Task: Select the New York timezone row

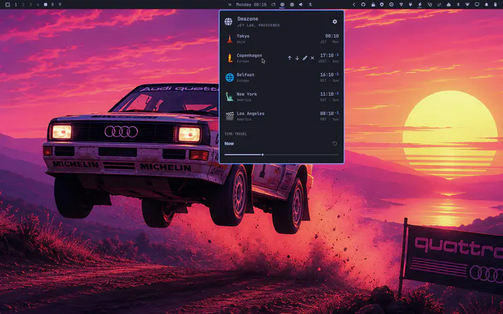Action: pyautogui.click(x=282, y=97)
